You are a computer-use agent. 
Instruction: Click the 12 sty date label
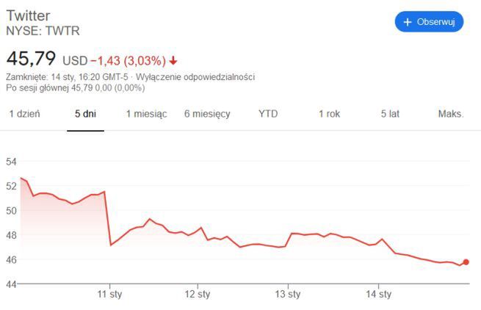coord(198,295)
